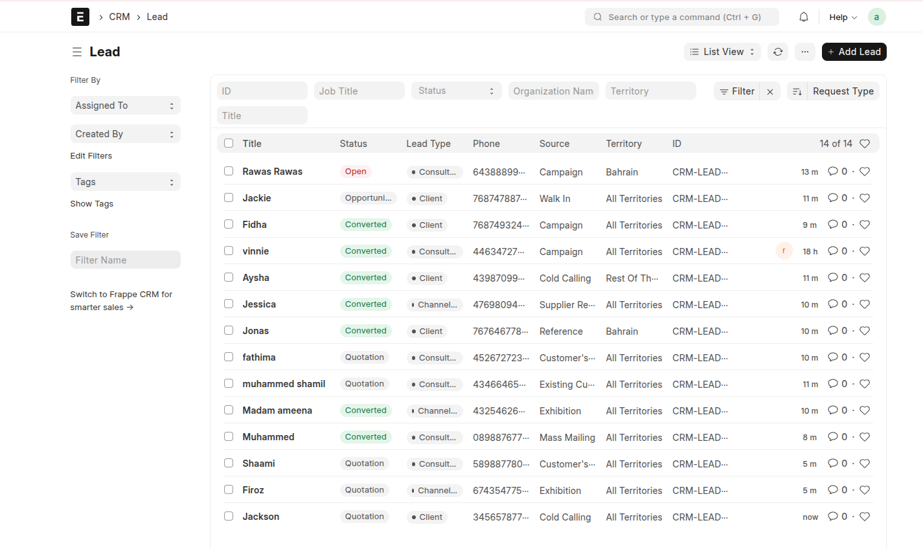Focus the Job Title filter field

point(359,91)
